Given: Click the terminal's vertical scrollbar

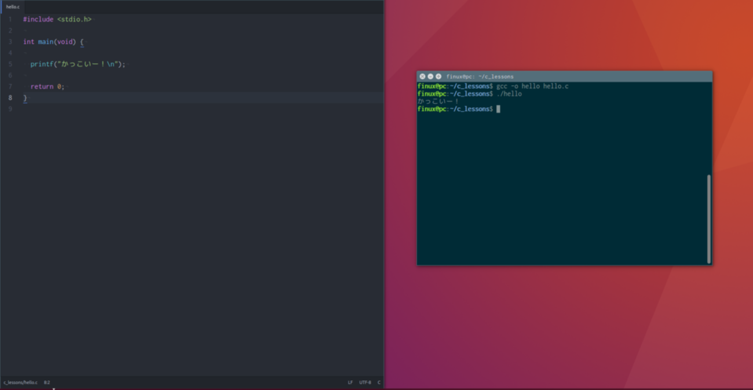Looking at the screenshot, I should 709,219.
